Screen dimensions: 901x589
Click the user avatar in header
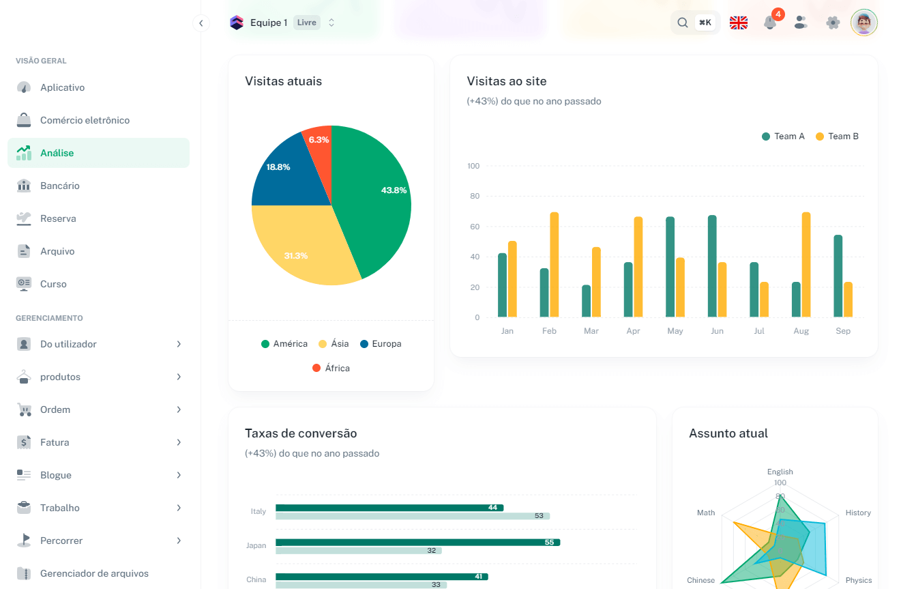pyautogui.click(x=864, y=23)
